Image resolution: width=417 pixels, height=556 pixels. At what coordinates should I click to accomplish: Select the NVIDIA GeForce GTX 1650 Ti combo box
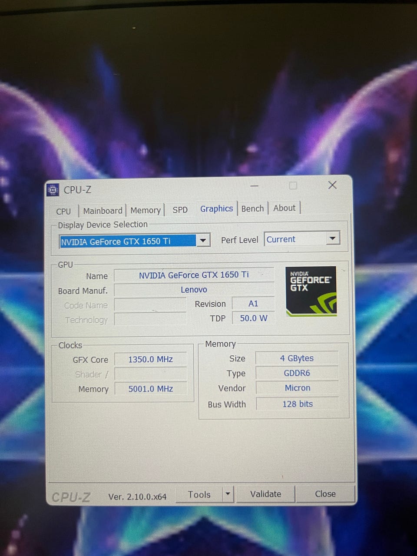coord(135,241)
